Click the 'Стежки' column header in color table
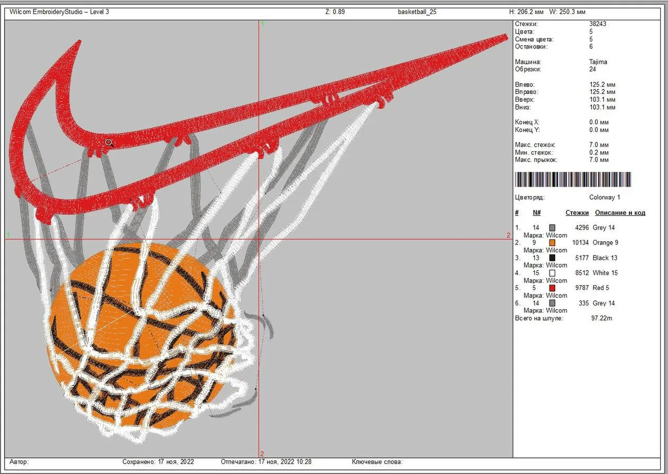 coord(577,213)
